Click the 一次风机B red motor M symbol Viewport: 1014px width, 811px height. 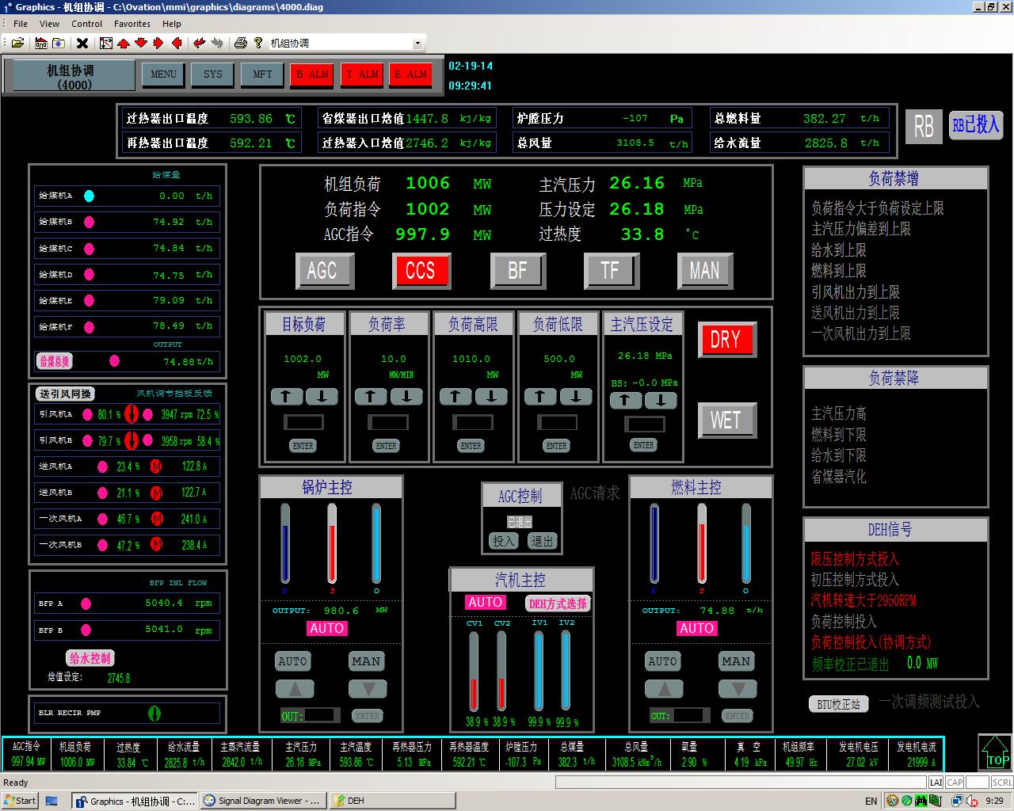click(156, 544)
